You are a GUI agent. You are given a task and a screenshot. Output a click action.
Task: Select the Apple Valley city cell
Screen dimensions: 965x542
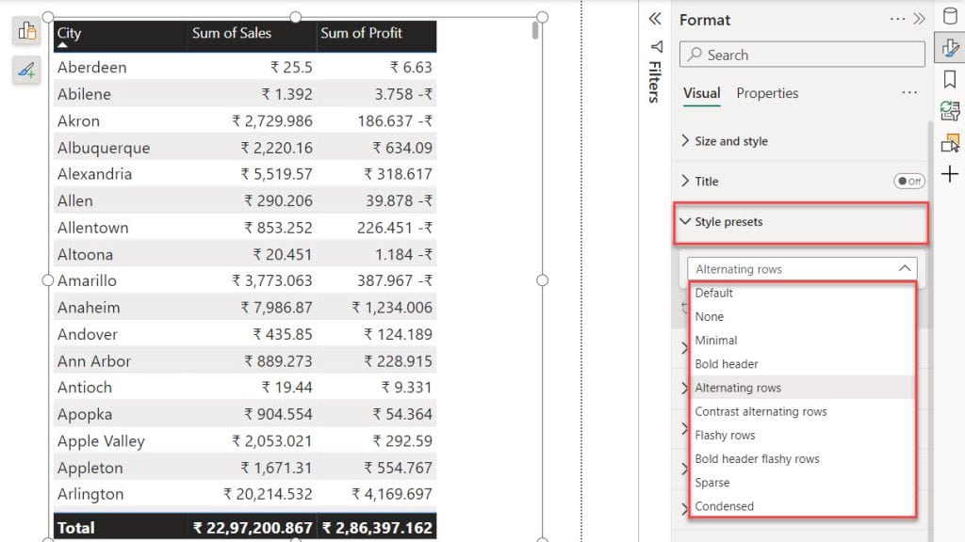[101, 441]
